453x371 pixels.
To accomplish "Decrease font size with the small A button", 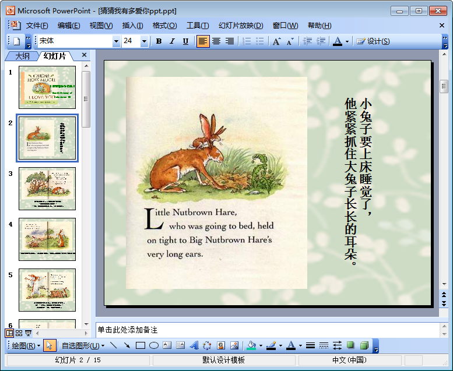I will click(290, 41).
